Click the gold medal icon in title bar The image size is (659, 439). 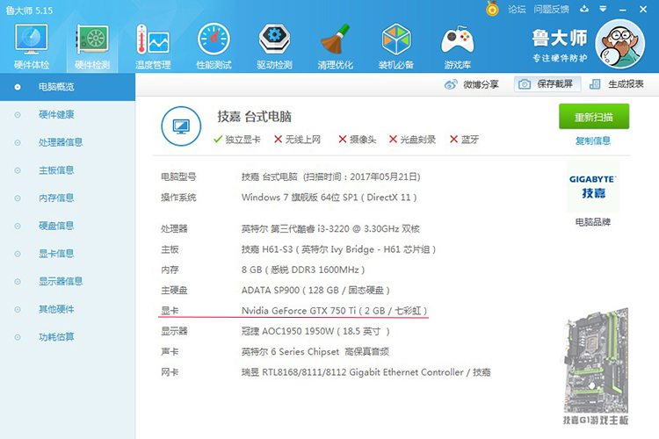tap(492, 9)
